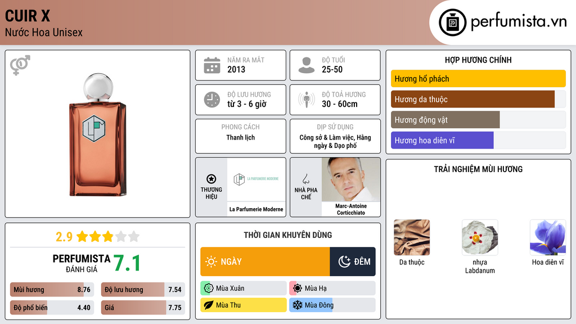Click the CUIR X title
Screen dimensions: 576x324
click(x=27, y=16)
